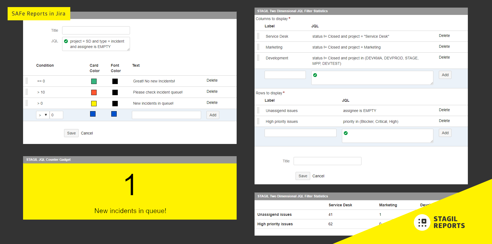Cancel the Two Dimensional filter statistics settings
This screenshot has width=492, height=244.
(318, 176)
